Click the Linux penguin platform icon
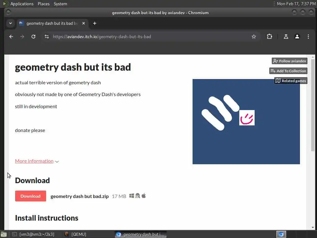Image resolution: width=317 pixels, height=238 pixels. click(x=138, y=196)
